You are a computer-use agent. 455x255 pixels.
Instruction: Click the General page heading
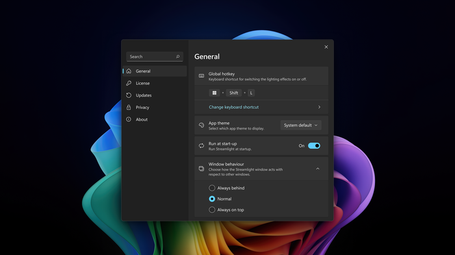coord(207,56)
